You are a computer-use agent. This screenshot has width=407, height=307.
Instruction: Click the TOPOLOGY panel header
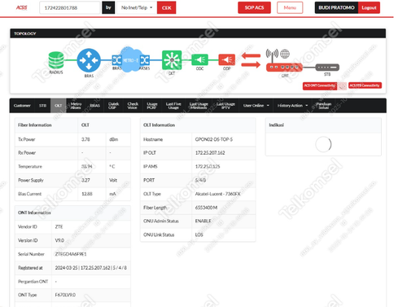(198, 33)
